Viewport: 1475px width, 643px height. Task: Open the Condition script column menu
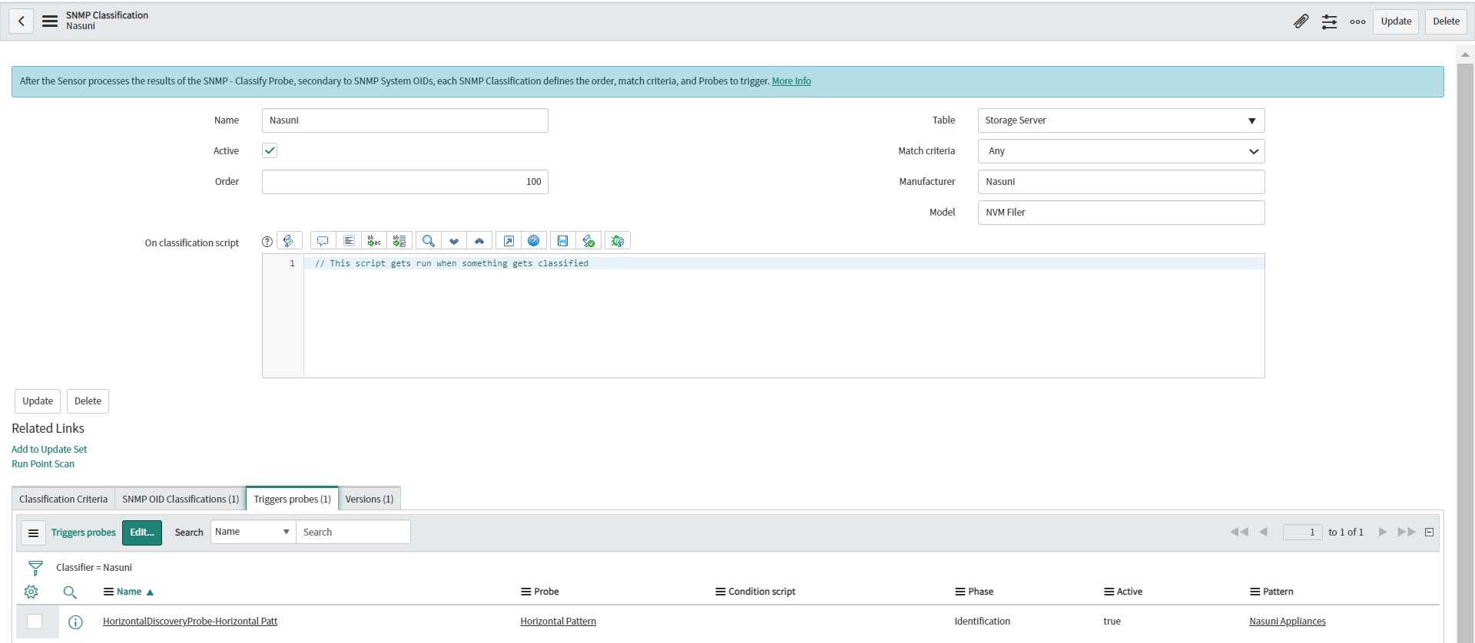pos(720,592)
